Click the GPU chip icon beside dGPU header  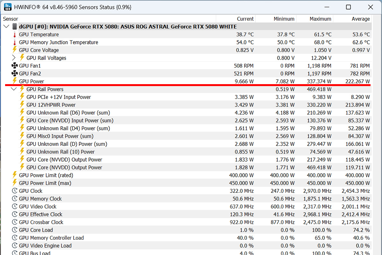[15, 27]
